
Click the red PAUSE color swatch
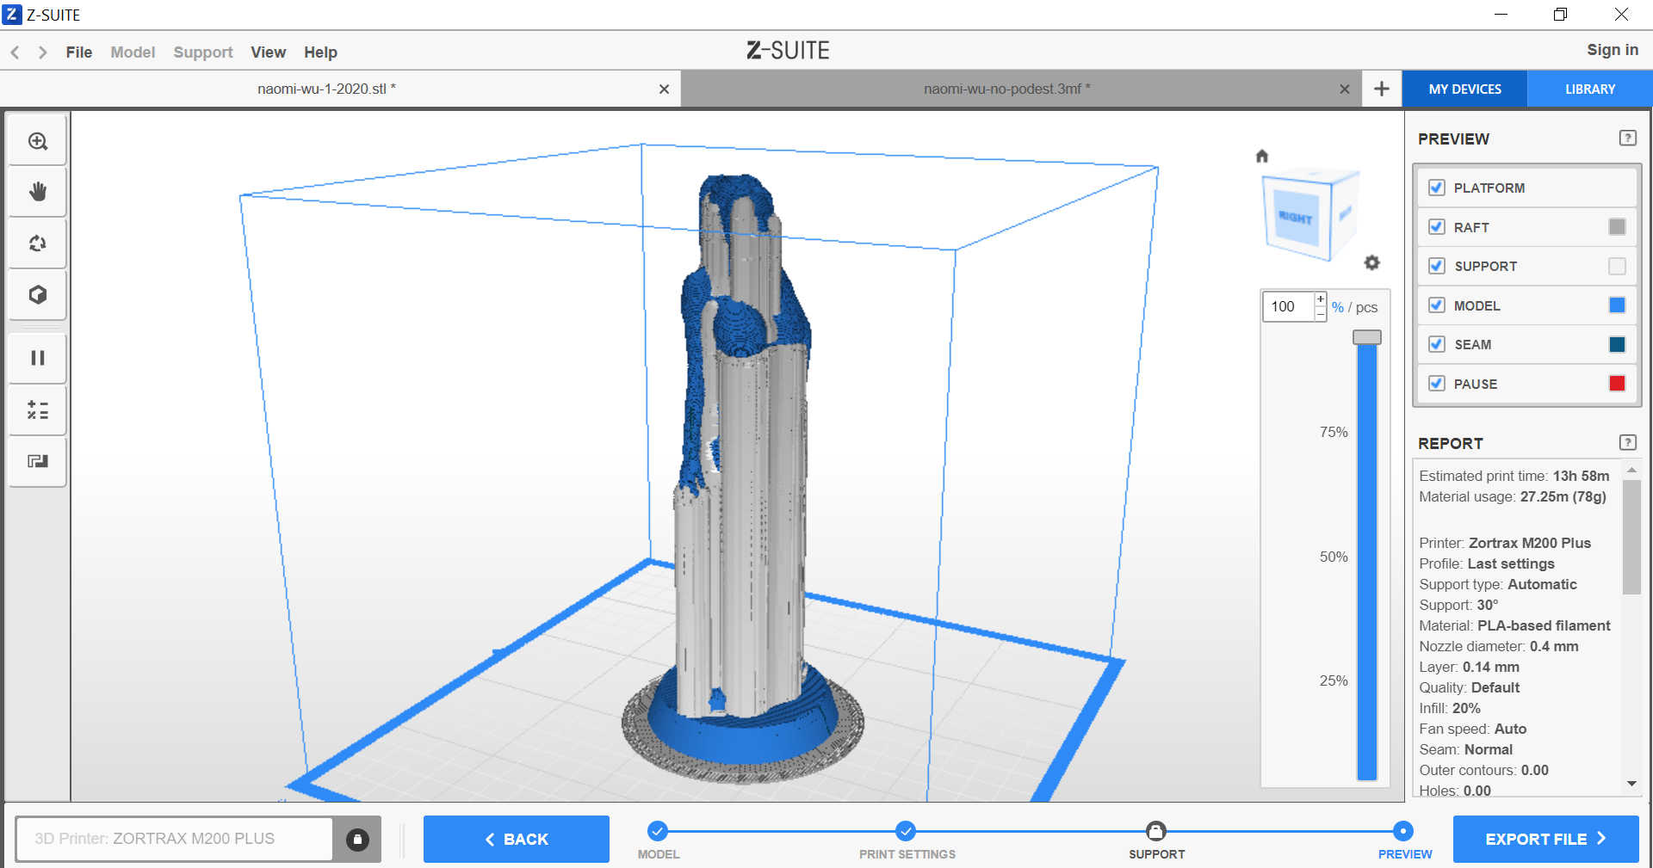pos(1617,384)
